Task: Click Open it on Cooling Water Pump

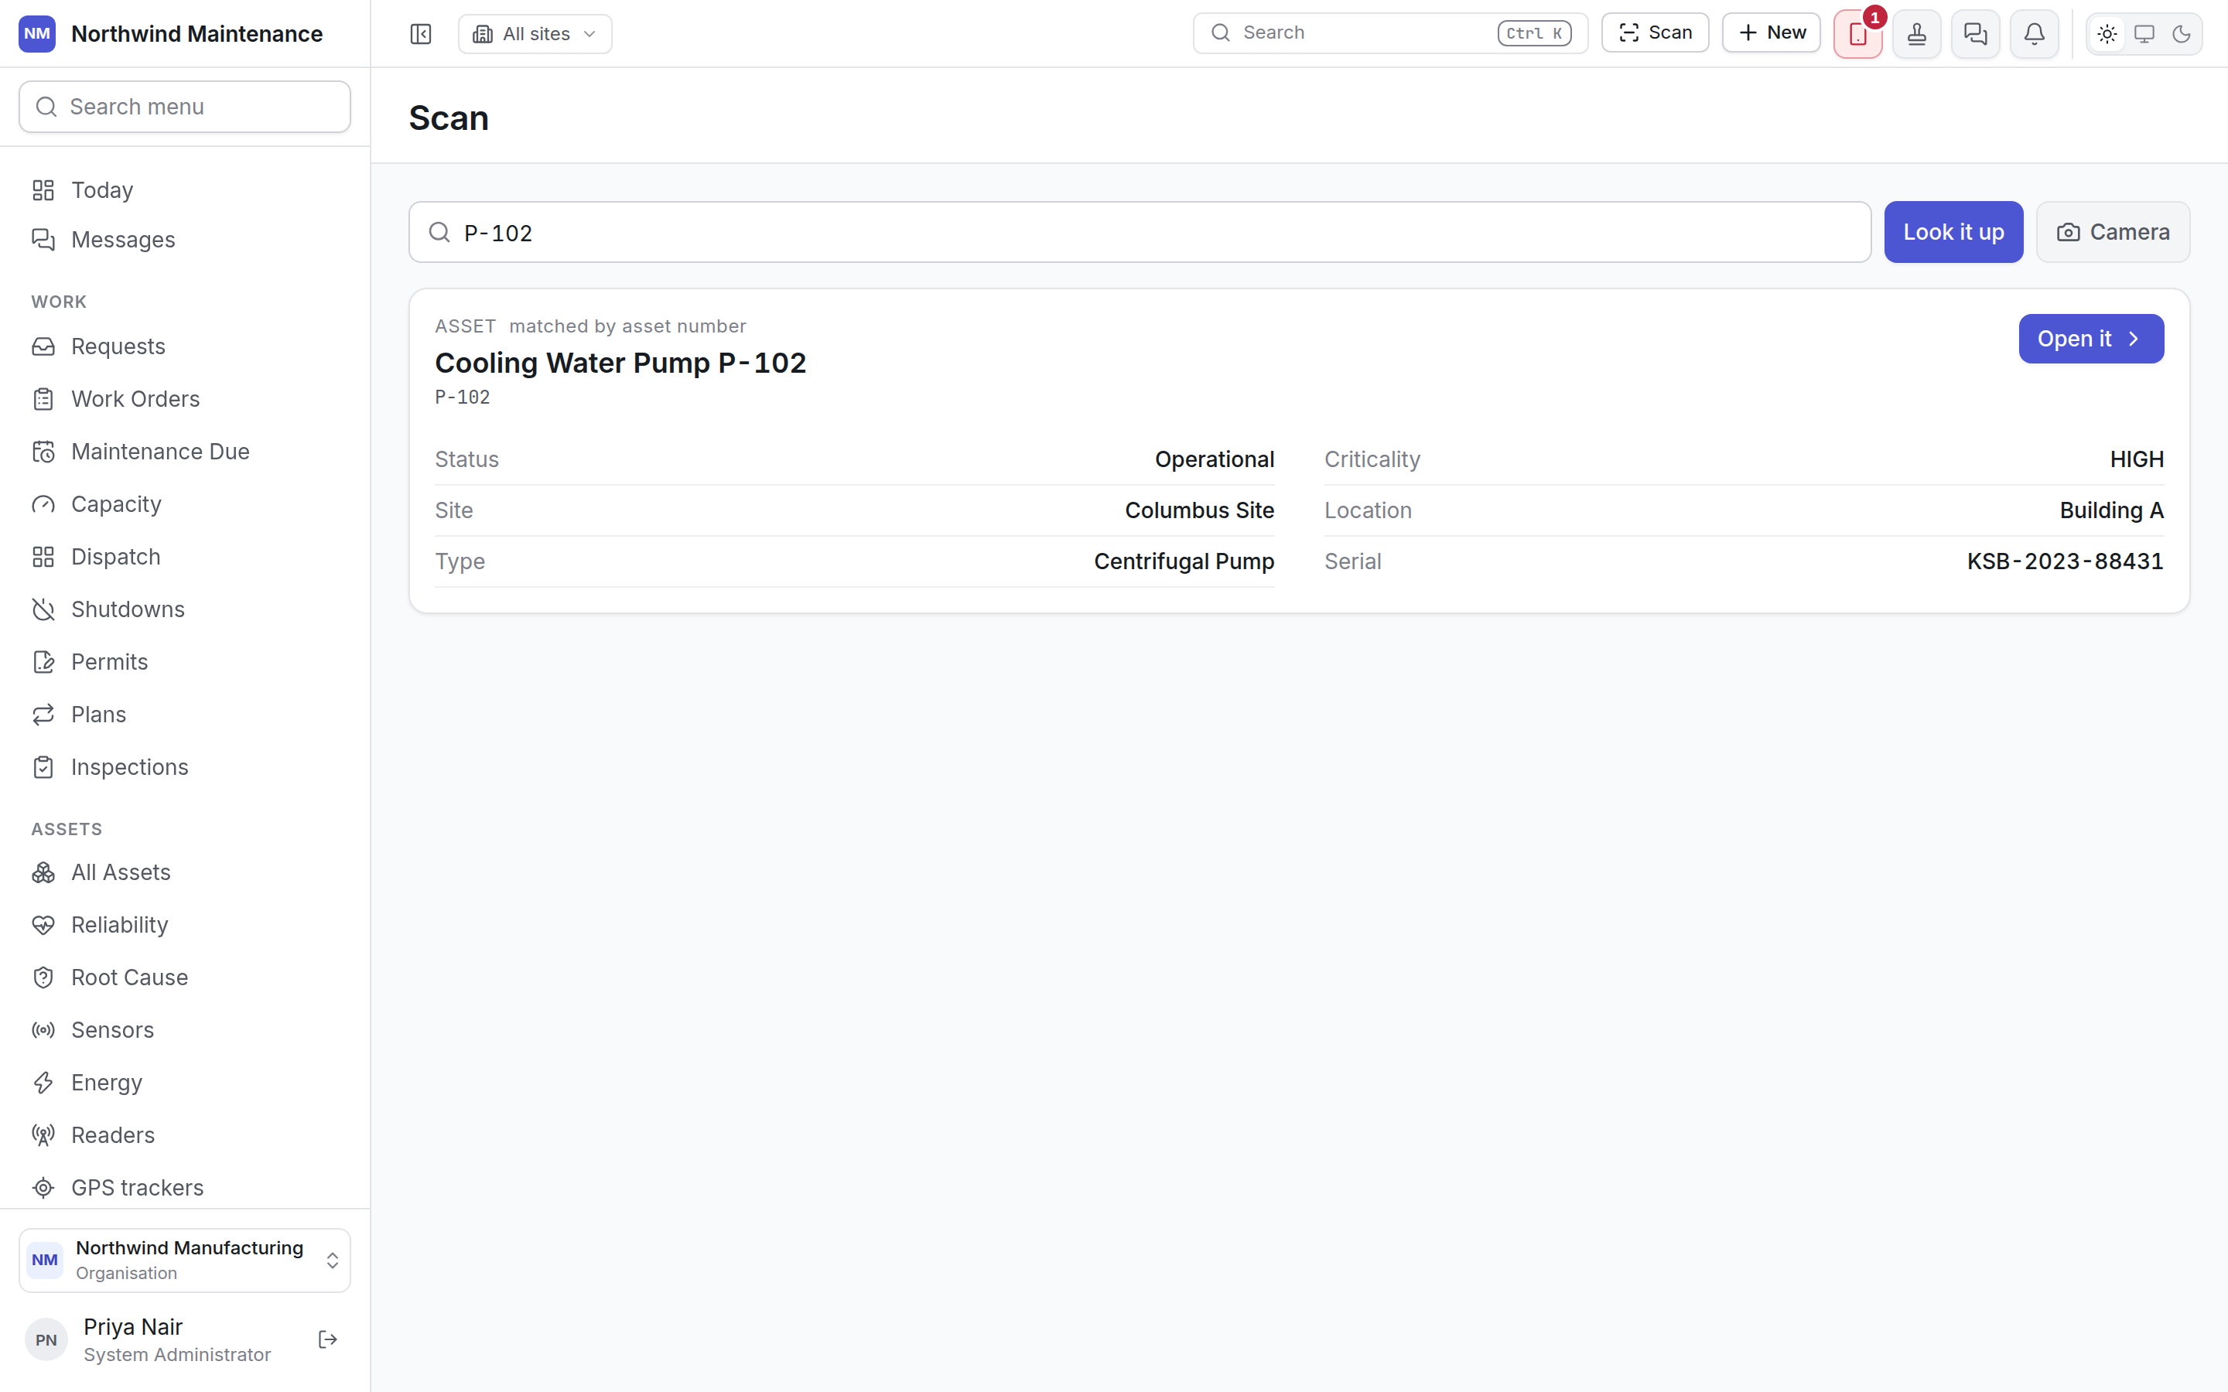Action: click(x=2091, y=339)
